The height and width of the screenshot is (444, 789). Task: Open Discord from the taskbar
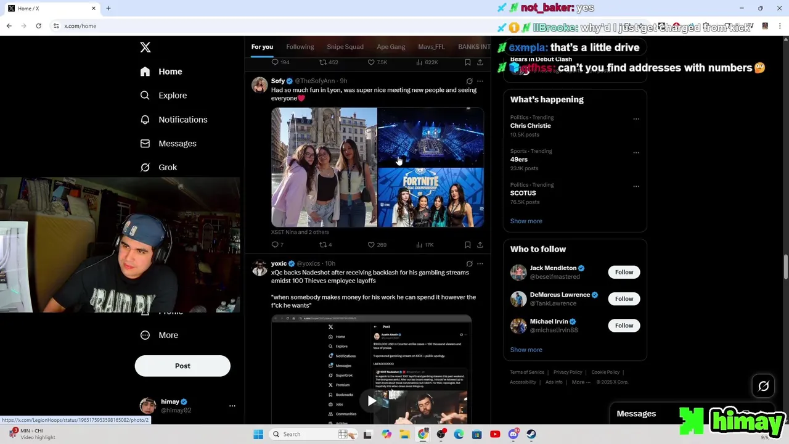coord(513,435)
